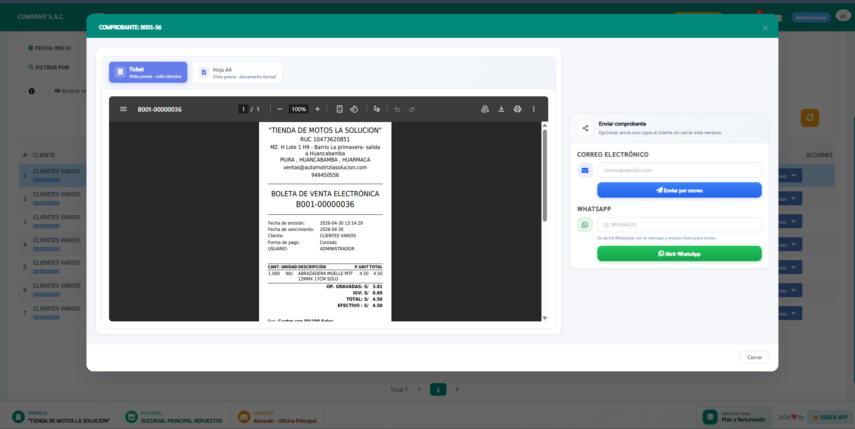Select the PDF draw annotation tool
The image size is (855, 429).
pyautogui.click(x=377, y=109)
